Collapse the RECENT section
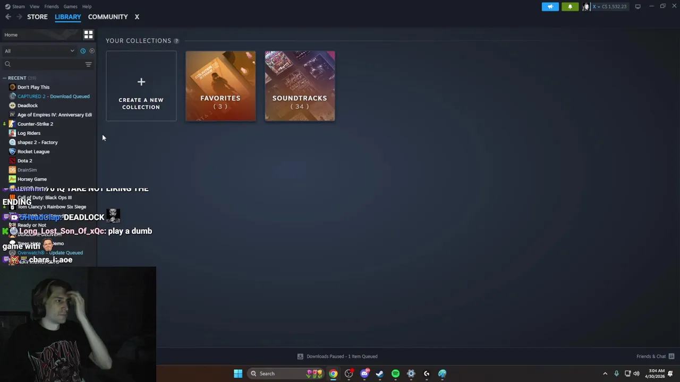Image resolution: width=680 pixels, height=382 pixels. 4,78
